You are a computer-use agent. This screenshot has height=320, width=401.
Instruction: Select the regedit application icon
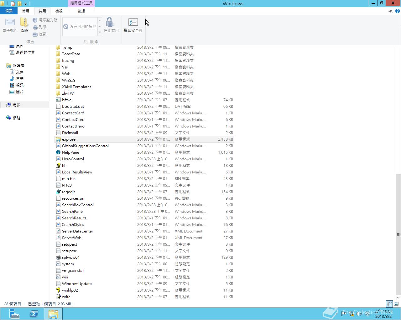tap(58, 192)
